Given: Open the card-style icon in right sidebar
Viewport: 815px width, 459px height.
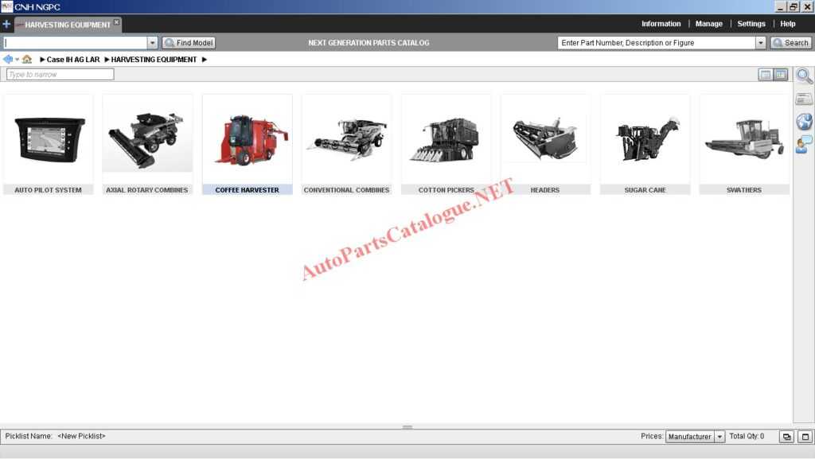Looking at the screenshot, I should (804, 99).
